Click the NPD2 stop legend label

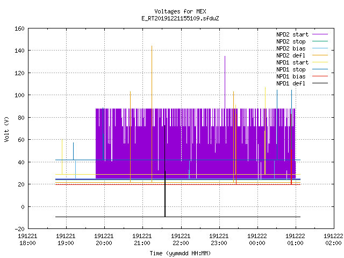coord(291,41)
